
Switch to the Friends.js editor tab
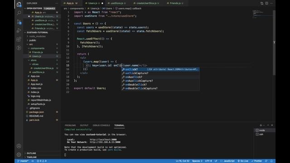[175, 3]
